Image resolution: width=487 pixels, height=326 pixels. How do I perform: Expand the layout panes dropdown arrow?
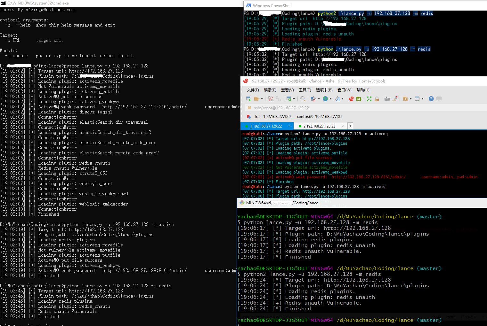(422, 99)
